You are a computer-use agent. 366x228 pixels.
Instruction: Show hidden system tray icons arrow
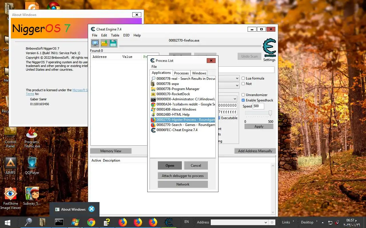click(323, 222)
